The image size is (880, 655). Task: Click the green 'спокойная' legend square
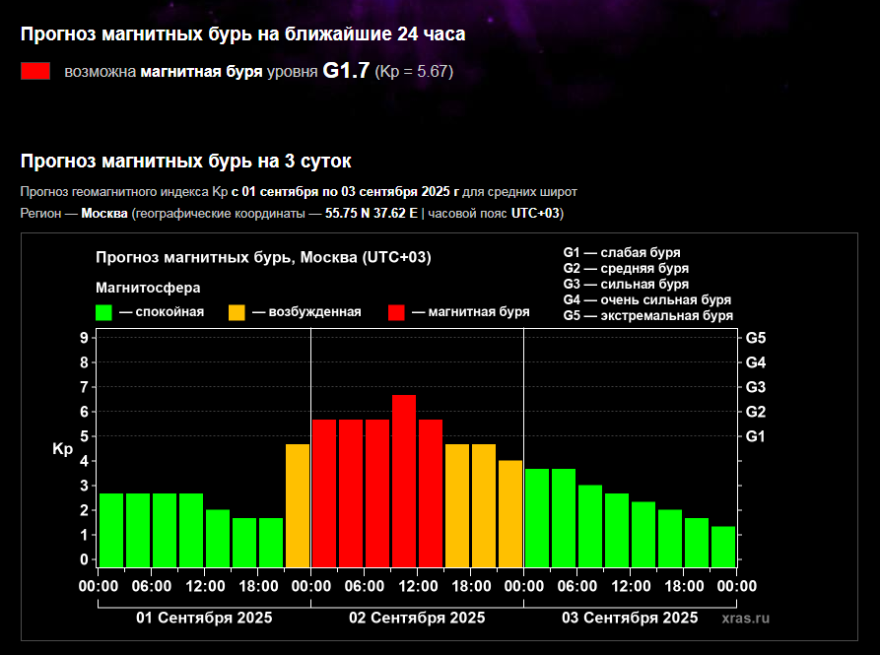(x=103, y=312)
